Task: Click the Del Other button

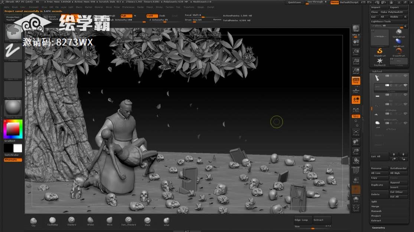Action: 399,192
